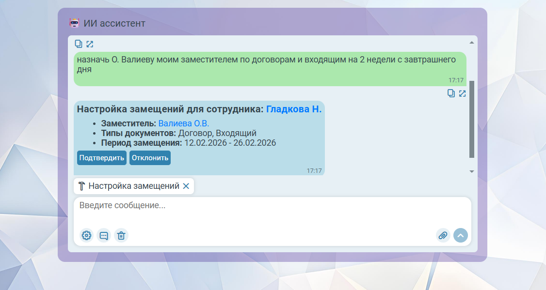546x290 pixels.
Task: Expand the assistant's substitution settings reply
Action: 462,93
